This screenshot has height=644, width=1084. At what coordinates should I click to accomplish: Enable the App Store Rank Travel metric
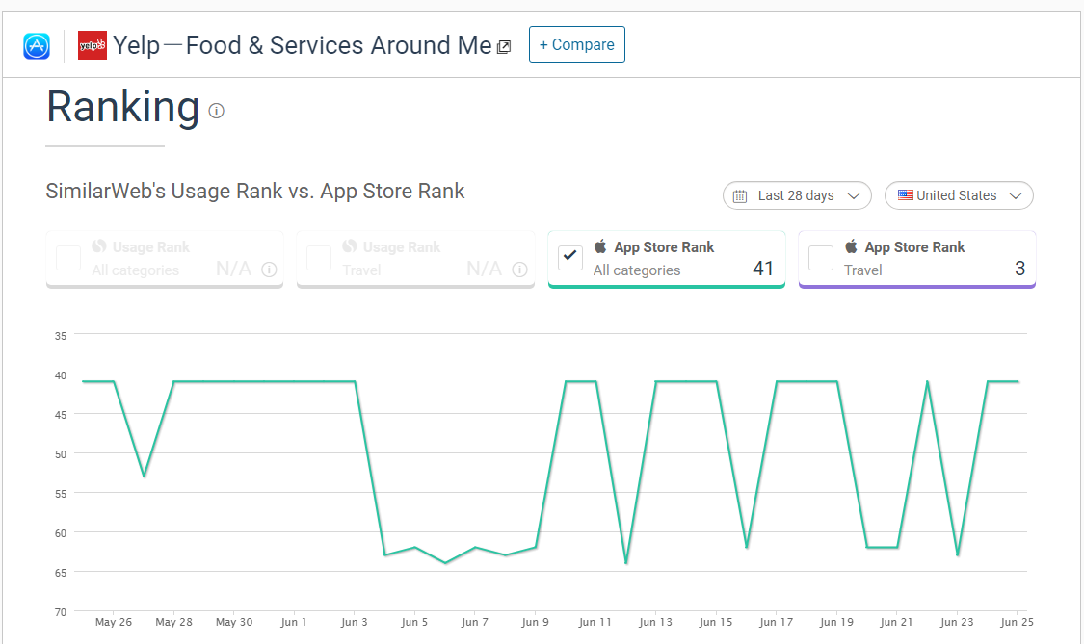[x=820, y=258]
